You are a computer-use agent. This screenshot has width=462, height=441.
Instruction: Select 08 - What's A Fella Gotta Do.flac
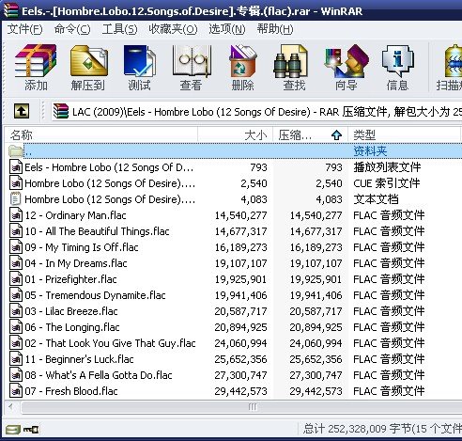coord(99,375)
